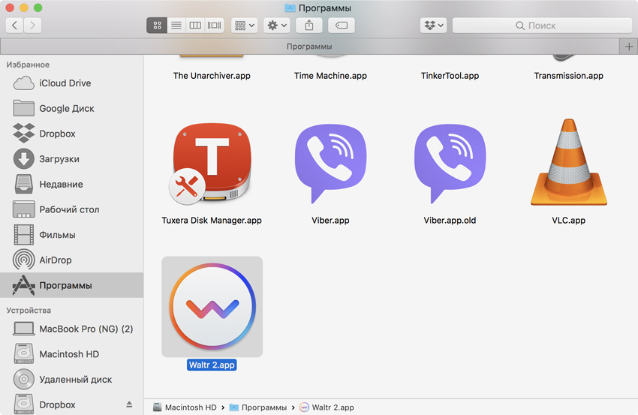Open the gear Action menu dropdown
The width and height of the screenshot is (638, 415).
[x=277, y=26]
